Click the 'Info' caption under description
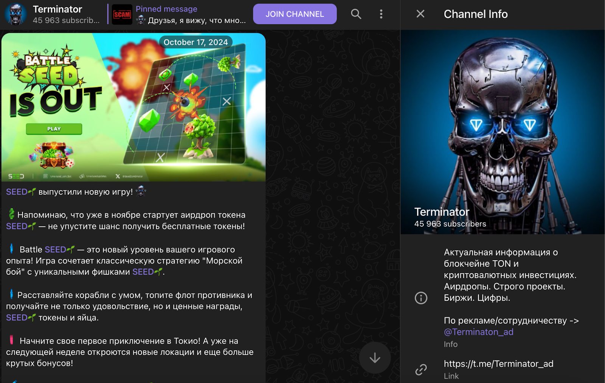Viewport: 605px width, 383px height. (x=451, y=344)
